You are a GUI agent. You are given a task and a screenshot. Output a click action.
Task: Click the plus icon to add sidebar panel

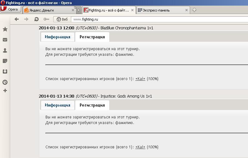pyautogui.click(x=5, y=91)
